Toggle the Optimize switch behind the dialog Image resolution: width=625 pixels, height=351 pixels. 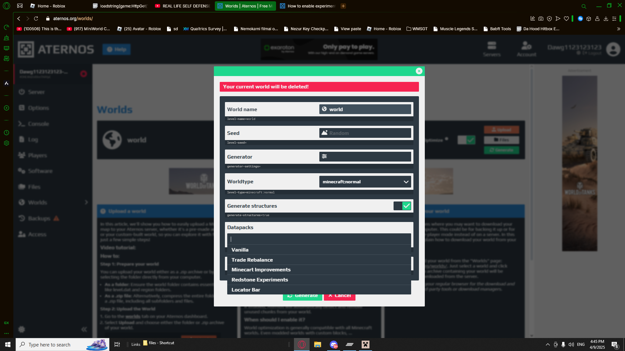click(466, 140)
